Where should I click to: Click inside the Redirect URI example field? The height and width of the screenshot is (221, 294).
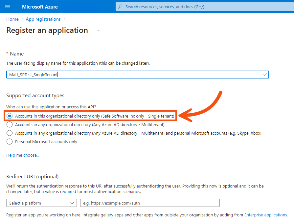coord(149,203)
